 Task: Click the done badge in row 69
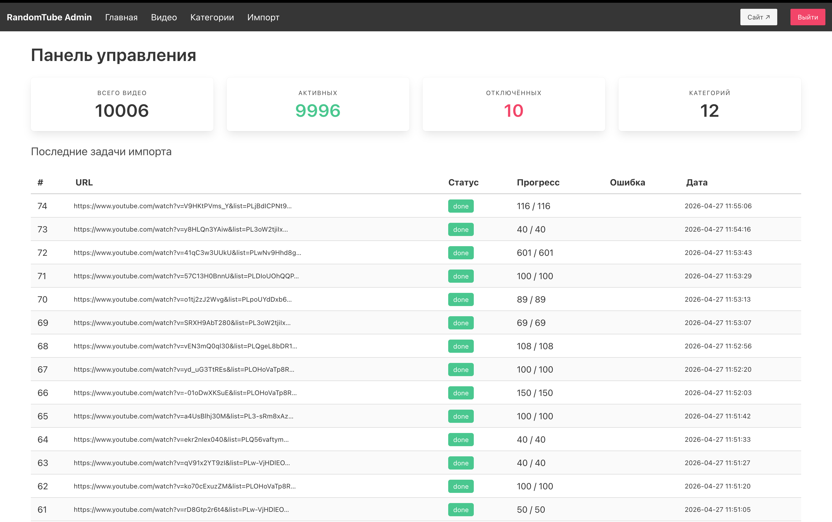(x=461, y=323)
